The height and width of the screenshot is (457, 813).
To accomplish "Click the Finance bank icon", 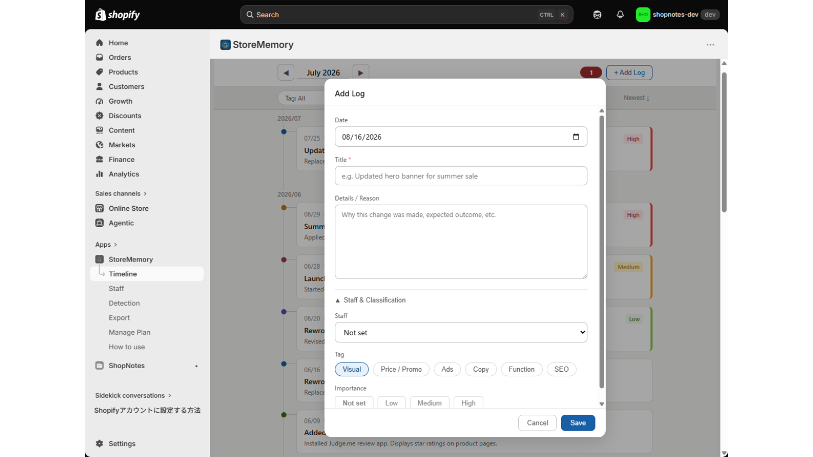I will pos(100,159).
